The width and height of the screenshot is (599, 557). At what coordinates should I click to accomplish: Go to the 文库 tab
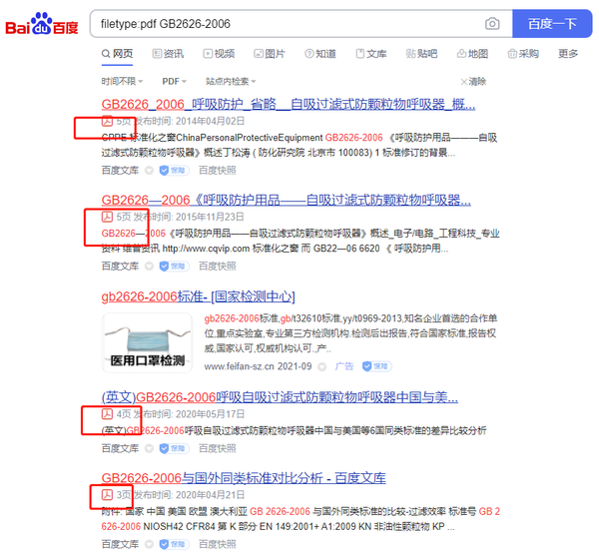pyautogui.click(x=371, y=54)
